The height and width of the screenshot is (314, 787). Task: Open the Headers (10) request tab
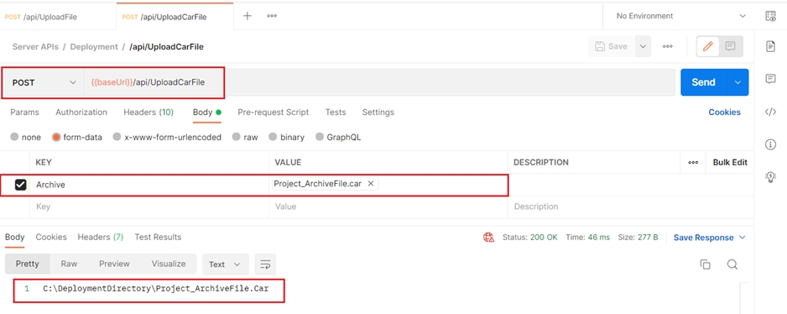click(x=149, y=112)
